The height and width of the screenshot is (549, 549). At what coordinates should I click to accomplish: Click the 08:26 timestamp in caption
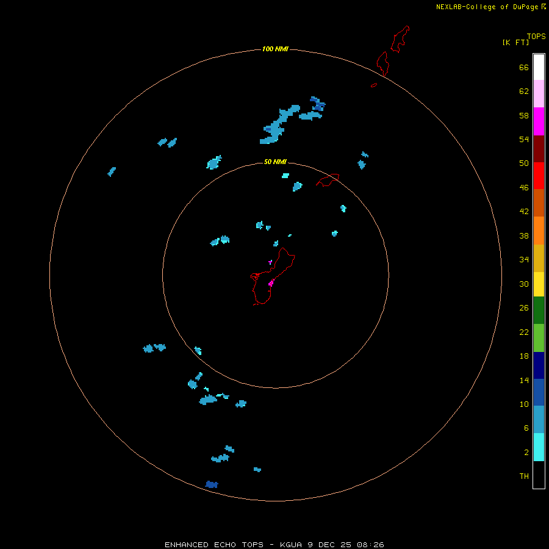(370, 545)
